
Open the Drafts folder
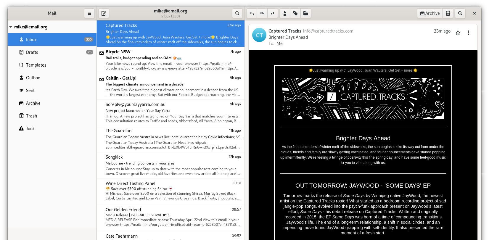pyautogui.click(x=32, y=52)
